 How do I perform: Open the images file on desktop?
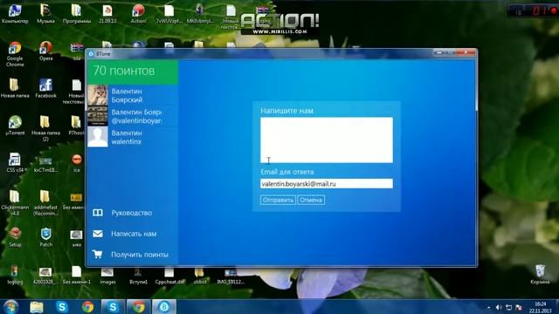click(107, 275)
